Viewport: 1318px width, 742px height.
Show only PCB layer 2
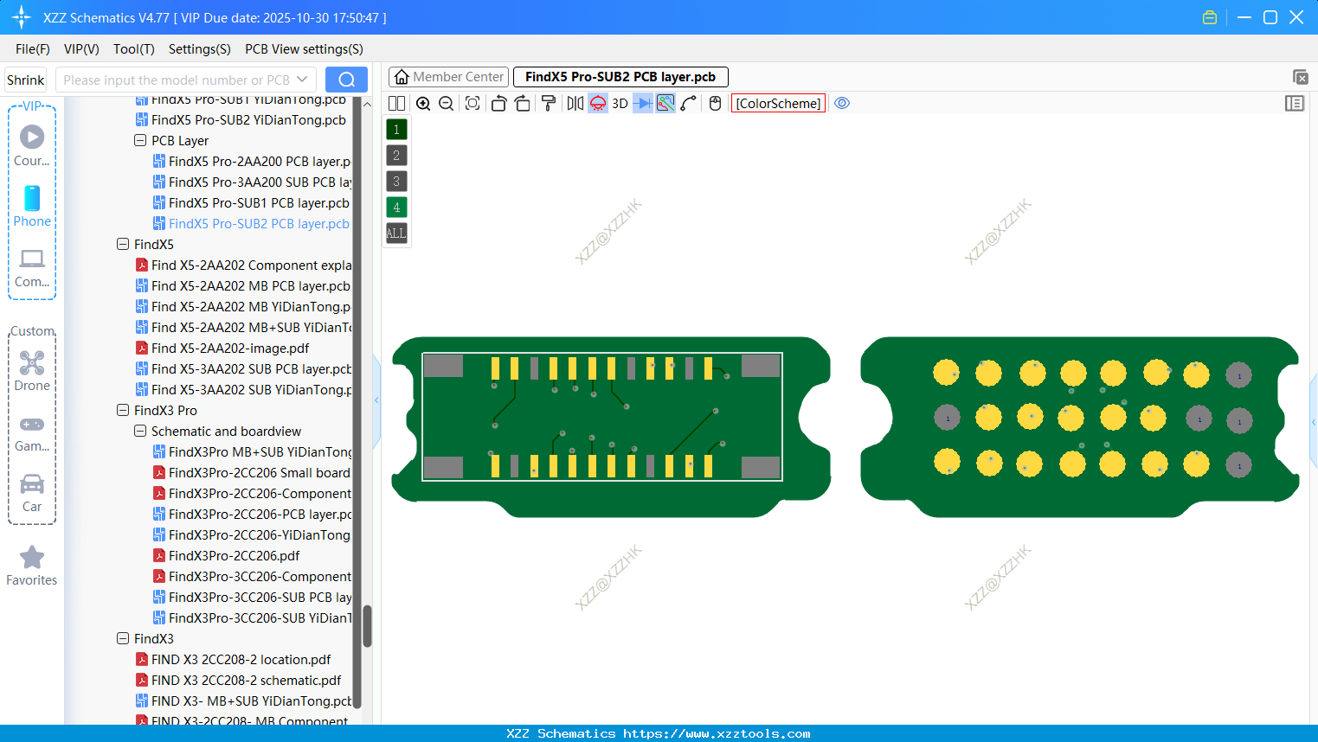[x=395, y=155]
